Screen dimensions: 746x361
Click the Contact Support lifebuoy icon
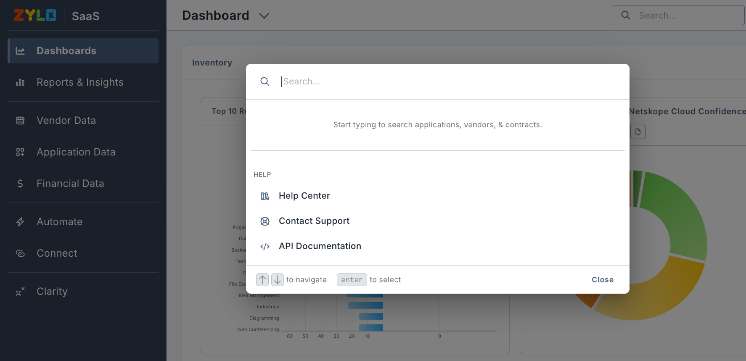click(265, 221)
